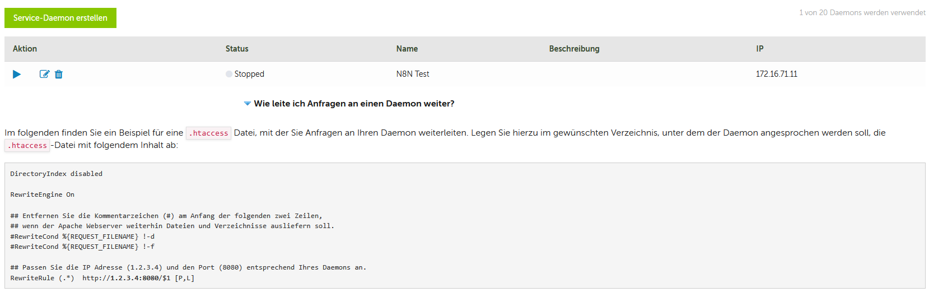Click the IP address 172.16.71.11

[777, 74]
